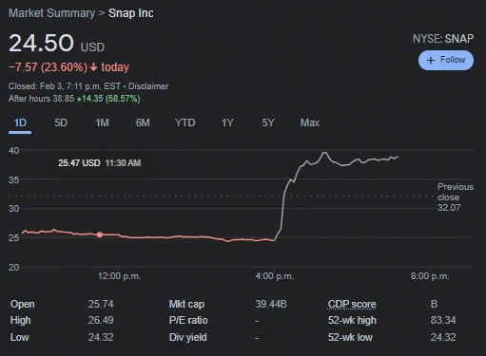Image resolution: width=486 pixels, height=356 pixels.
Task: Switch to the 5D time range tab
Action: point(61,122)
